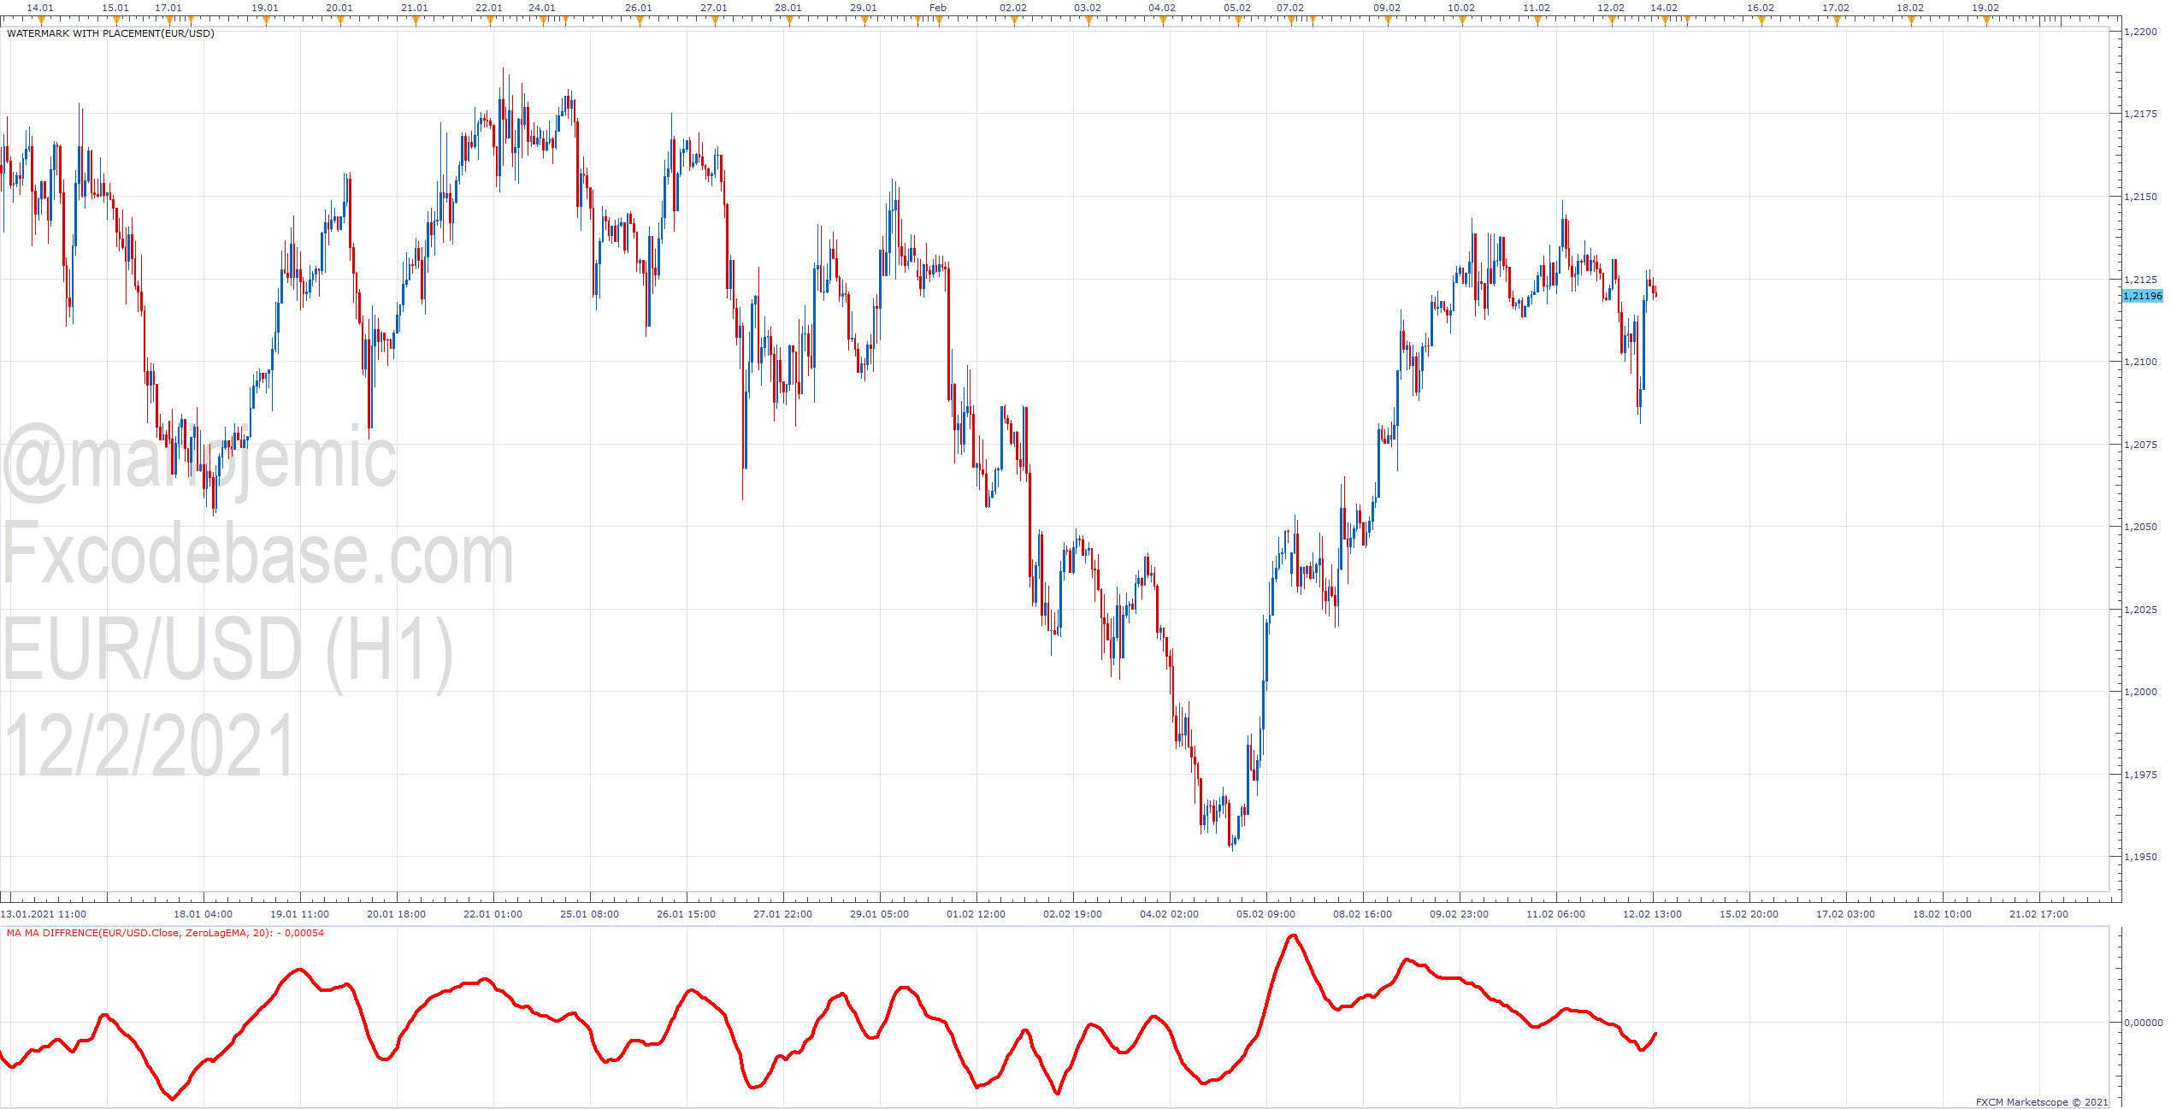Click the 19.01 11:00 time axis label
This screenshot has height=1109, width=2171.
300,914
